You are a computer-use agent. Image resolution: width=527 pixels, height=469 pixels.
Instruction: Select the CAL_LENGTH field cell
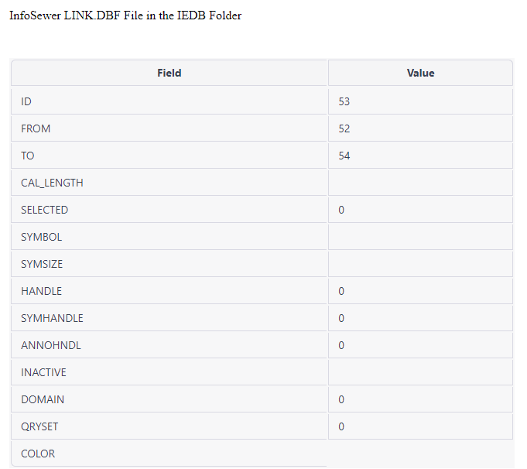(52, 183)
